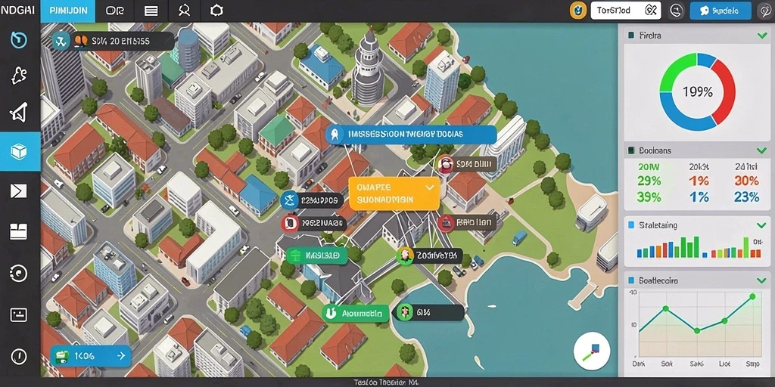Screen dimensions: 775x387
Task: Click the blue Rundelo button
Action: pyautogui.click(x=721, y=11)
